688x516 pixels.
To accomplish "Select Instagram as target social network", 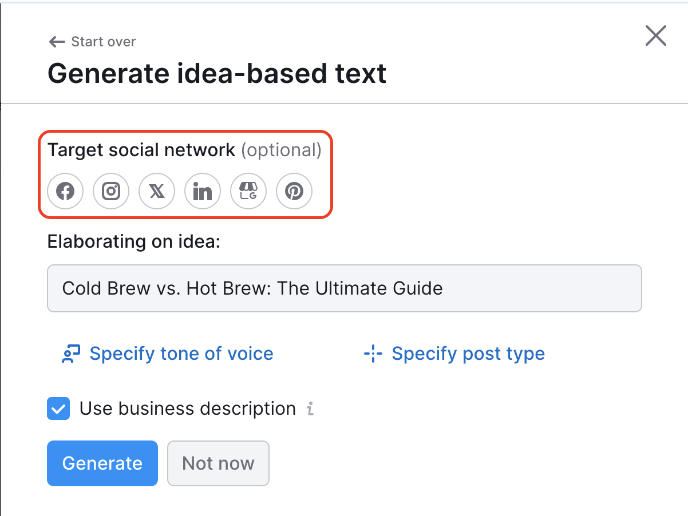I will tap(111, 191).
